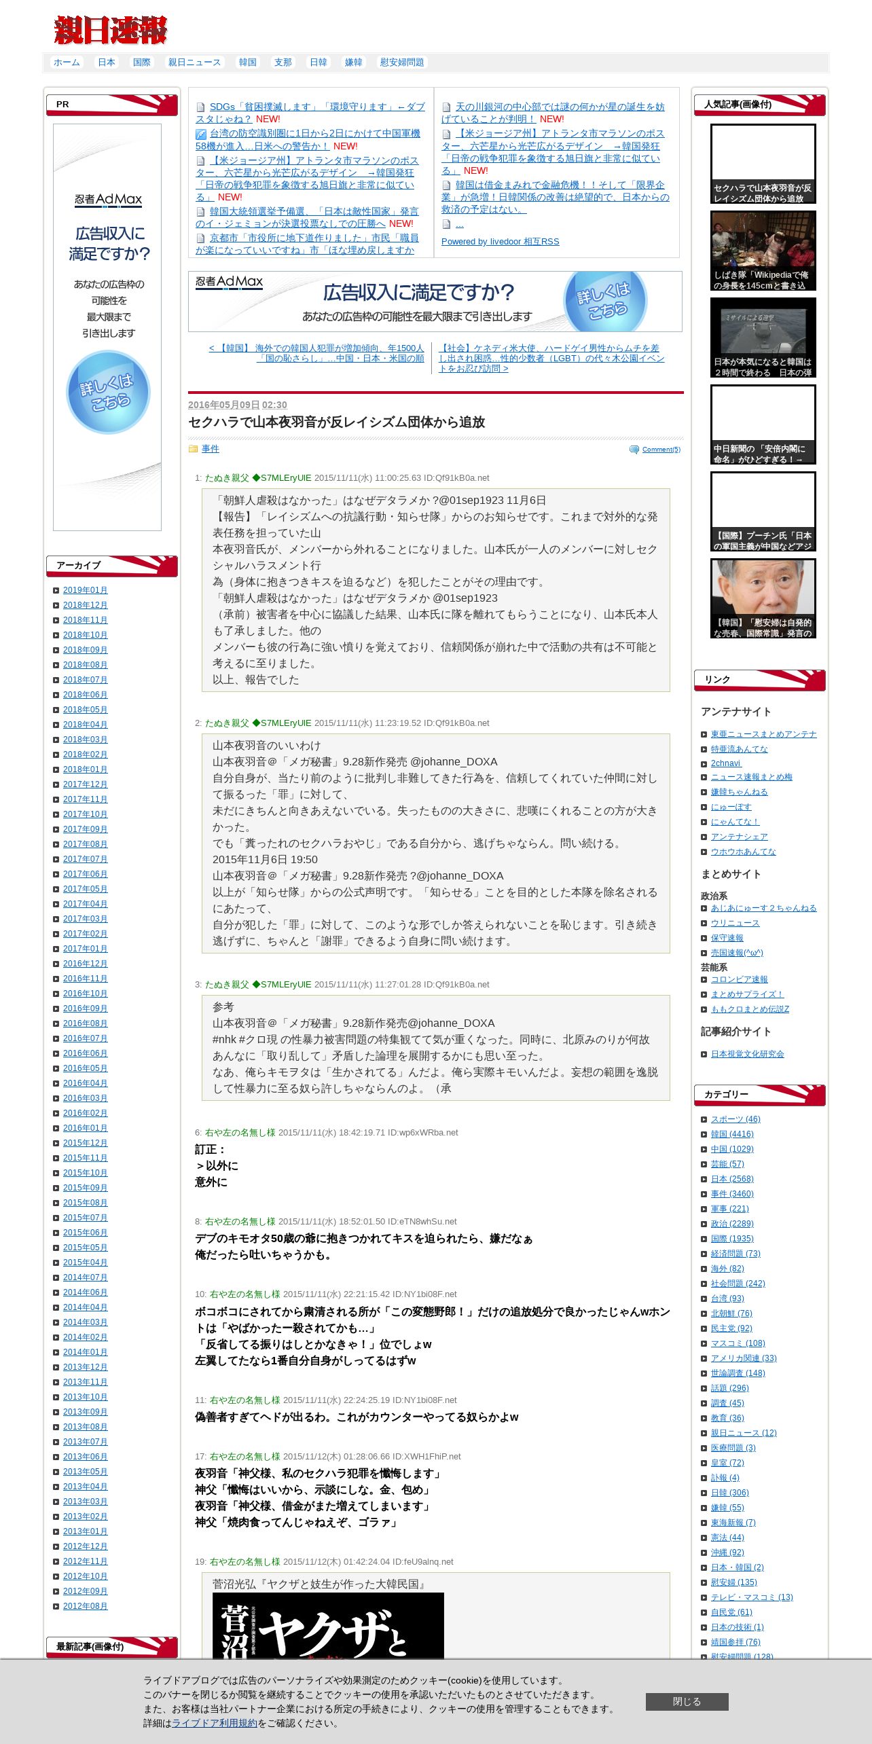Open the 保守速報 link
The image size is (872, 1744).
tap(727, 938)
